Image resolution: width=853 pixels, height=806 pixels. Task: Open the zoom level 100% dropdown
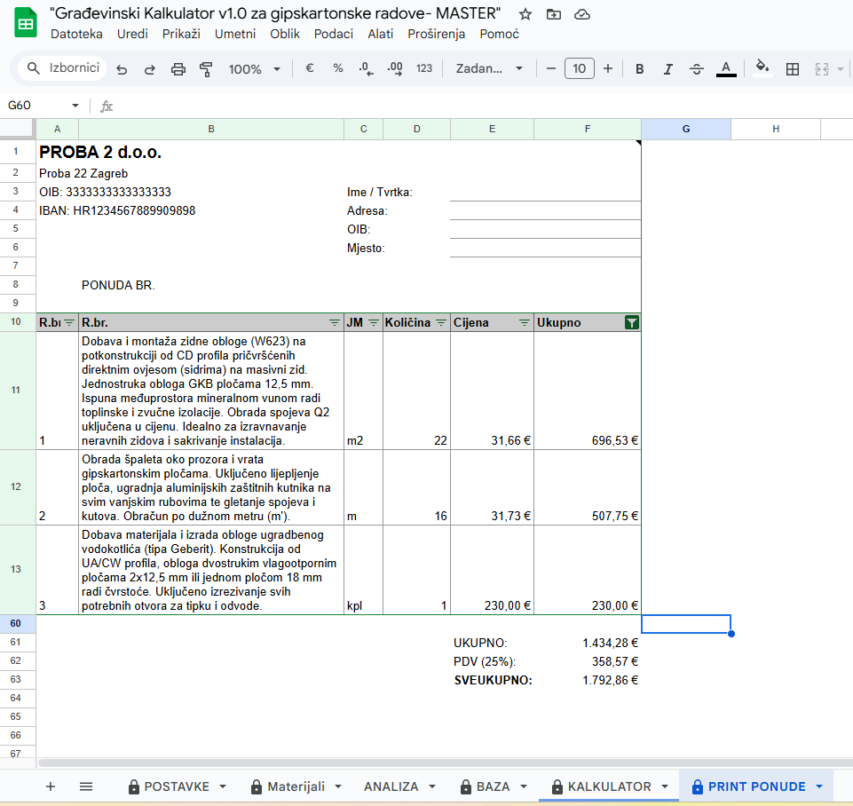pyautogui.click(x=255, y=69)
